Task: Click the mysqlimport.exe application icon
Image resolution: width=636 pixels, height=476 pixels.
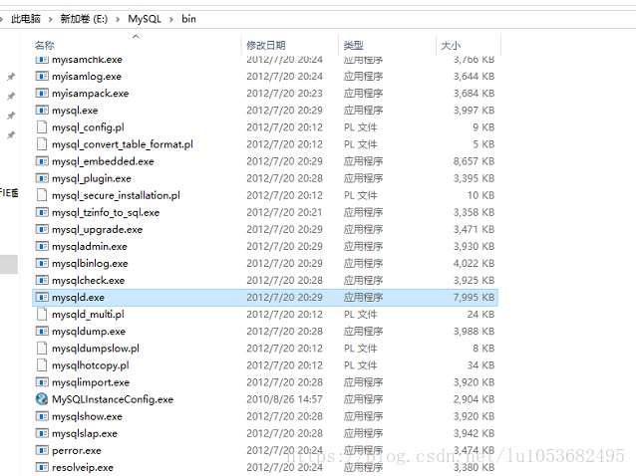Action: 42,382
